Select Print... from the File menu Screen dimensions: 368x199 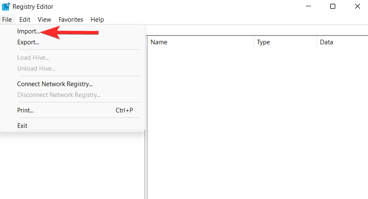(x=25, y=110)
